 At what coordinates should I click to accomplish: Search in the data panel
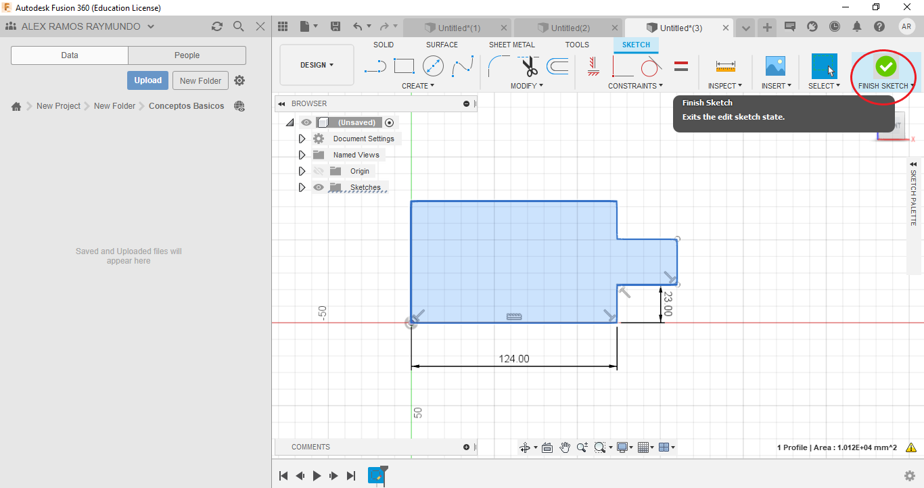[238, 26]
